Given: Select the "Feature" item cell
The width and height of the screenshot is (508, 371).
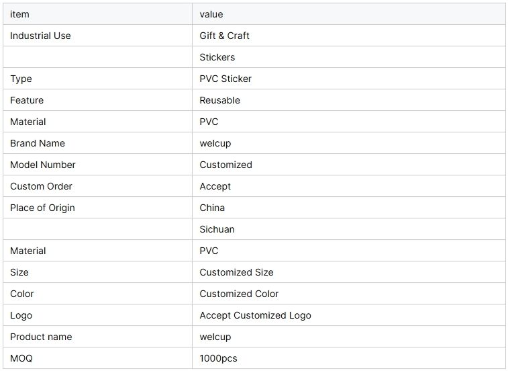Looking at the screenshot, I should (27, 100).
